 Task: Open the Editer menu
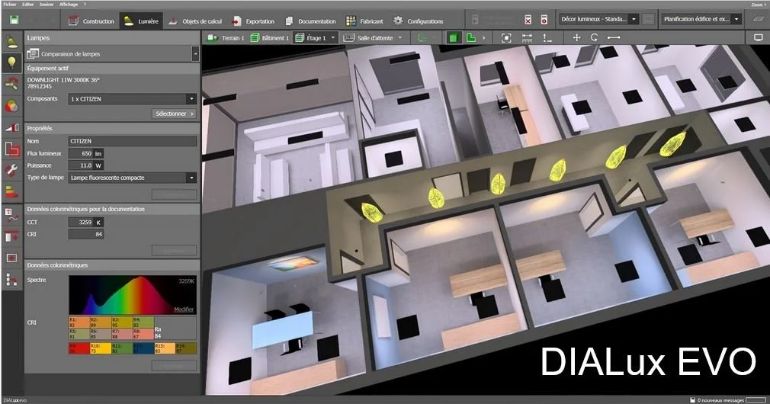pos(28,5)
